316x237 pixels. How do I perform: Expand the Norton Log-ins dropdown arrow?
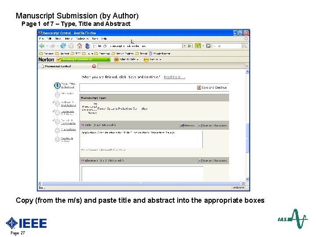click(x=161, y=60)
